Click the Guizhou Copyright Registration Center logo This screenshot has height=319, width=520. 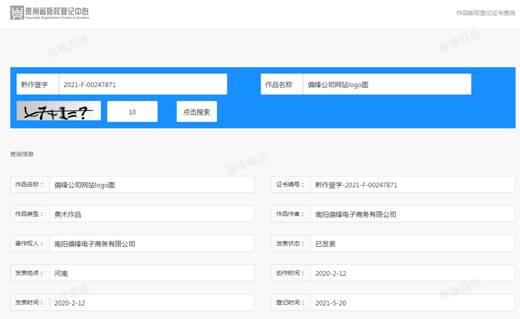50,12
